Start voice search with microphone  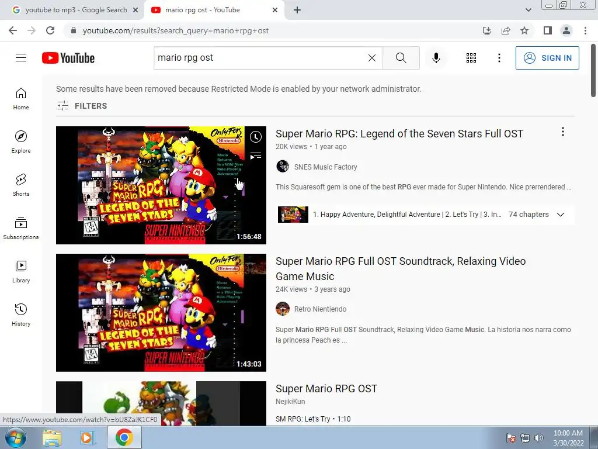(x=436, y=58)
